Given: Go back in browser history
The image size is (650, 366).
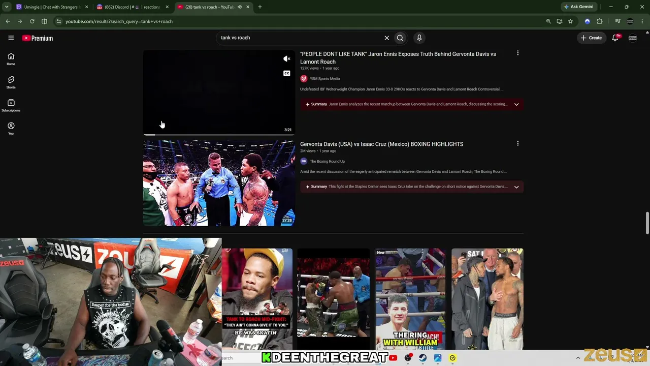Looking at the screenshot, I should tap(8, 21).
